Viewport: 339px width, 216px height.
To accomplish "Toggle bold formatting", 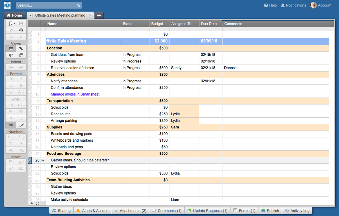I will tap(10, 79).
